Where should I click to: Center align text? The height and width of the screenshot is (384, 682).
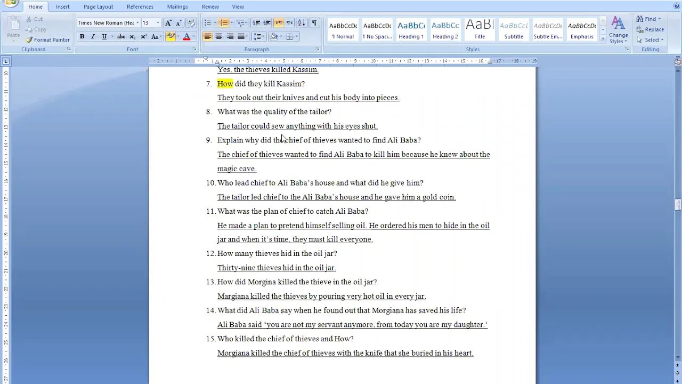point(218,37)
